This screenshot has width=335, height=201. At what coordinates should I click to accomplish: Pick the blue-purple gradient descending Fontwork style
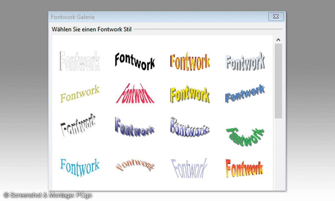point(135,126)
